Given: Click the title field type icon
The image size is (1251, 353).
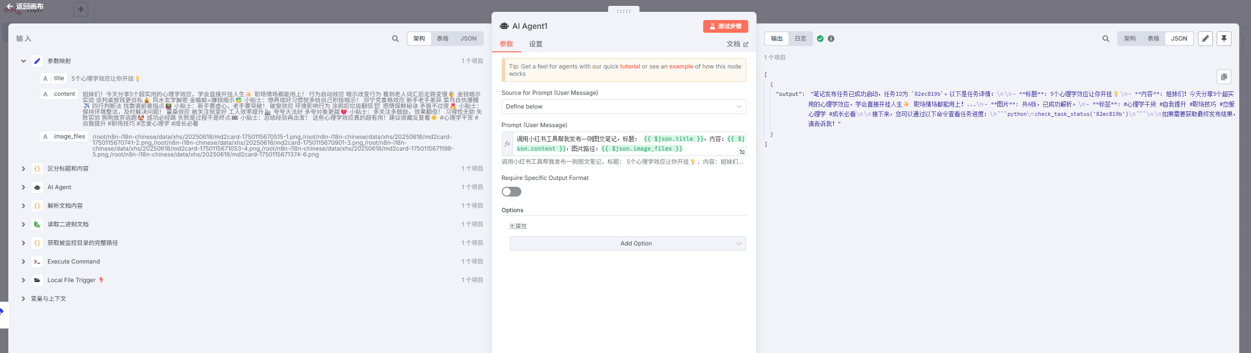Looking at the screenshot, I should [x=46, y=79].
